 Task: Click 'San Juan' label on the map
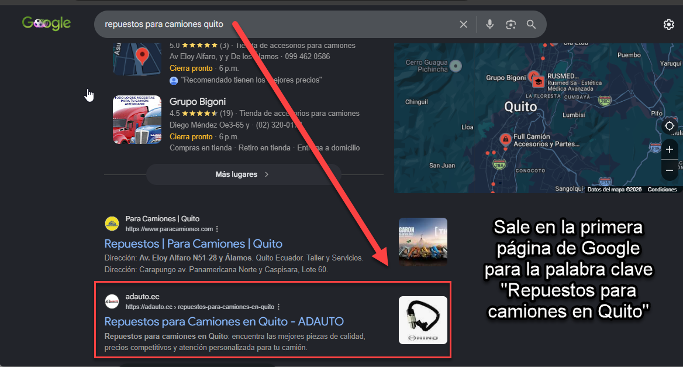(x=442, y=166)
